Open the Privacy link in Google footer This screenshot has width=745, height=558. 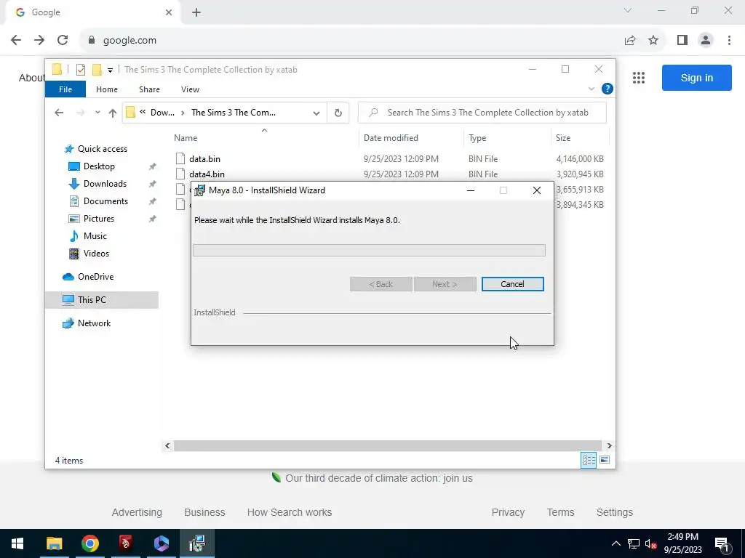click(x=508, y=512)
